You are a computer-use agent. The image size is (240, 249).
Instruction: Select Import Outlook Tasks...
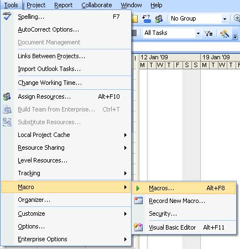click(66, 69)
